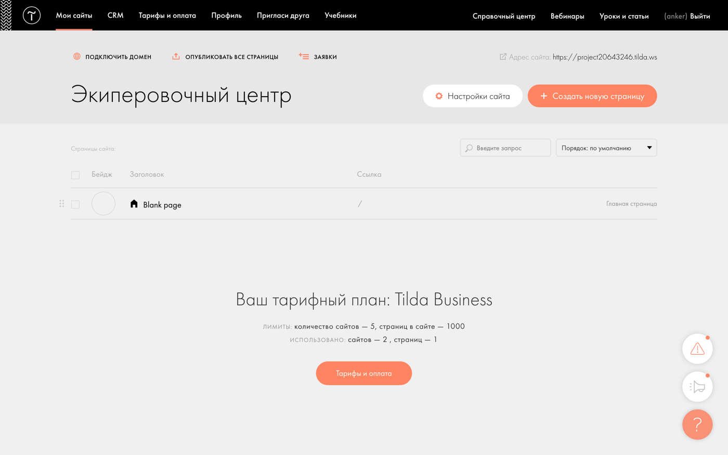This screenshot has height=455, width=728.
Task: Click the Экиперовочный центр site title
Action: pyautogui.click(x=181, y=96)
